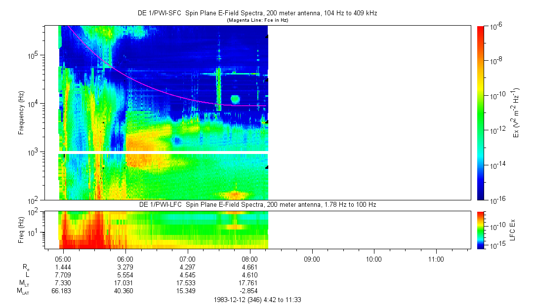The width and height of the screenshot is (535, 306).
Task: Click the upper Ex color bar
Action: 481,113
